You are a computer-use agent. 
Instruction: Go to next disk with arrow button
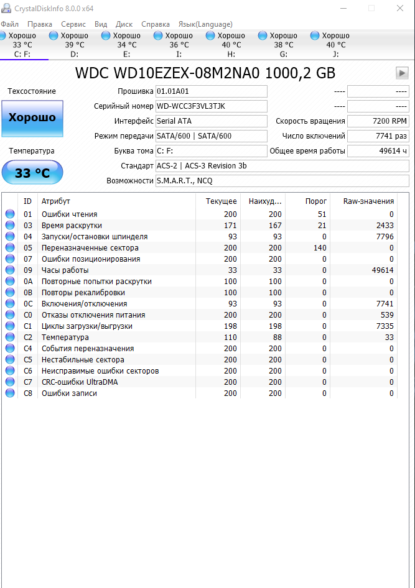point(402,73)
